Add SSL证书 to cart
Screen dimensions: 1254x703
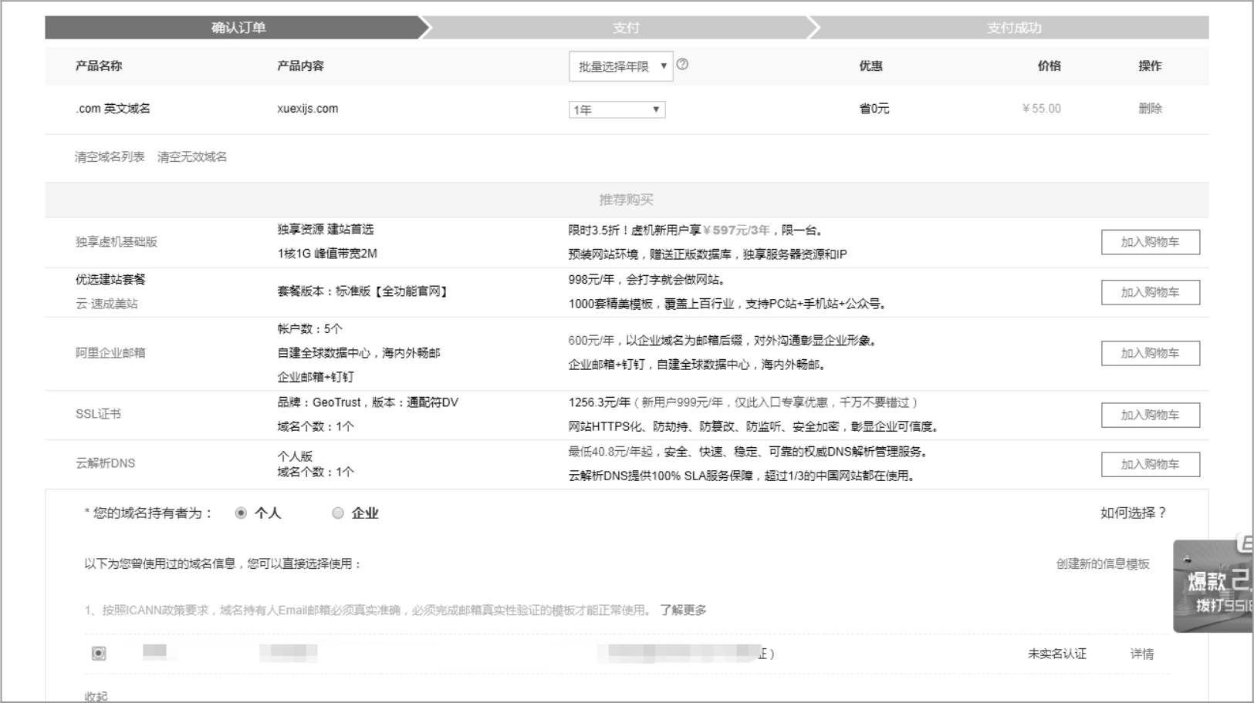coord(1150,415)
